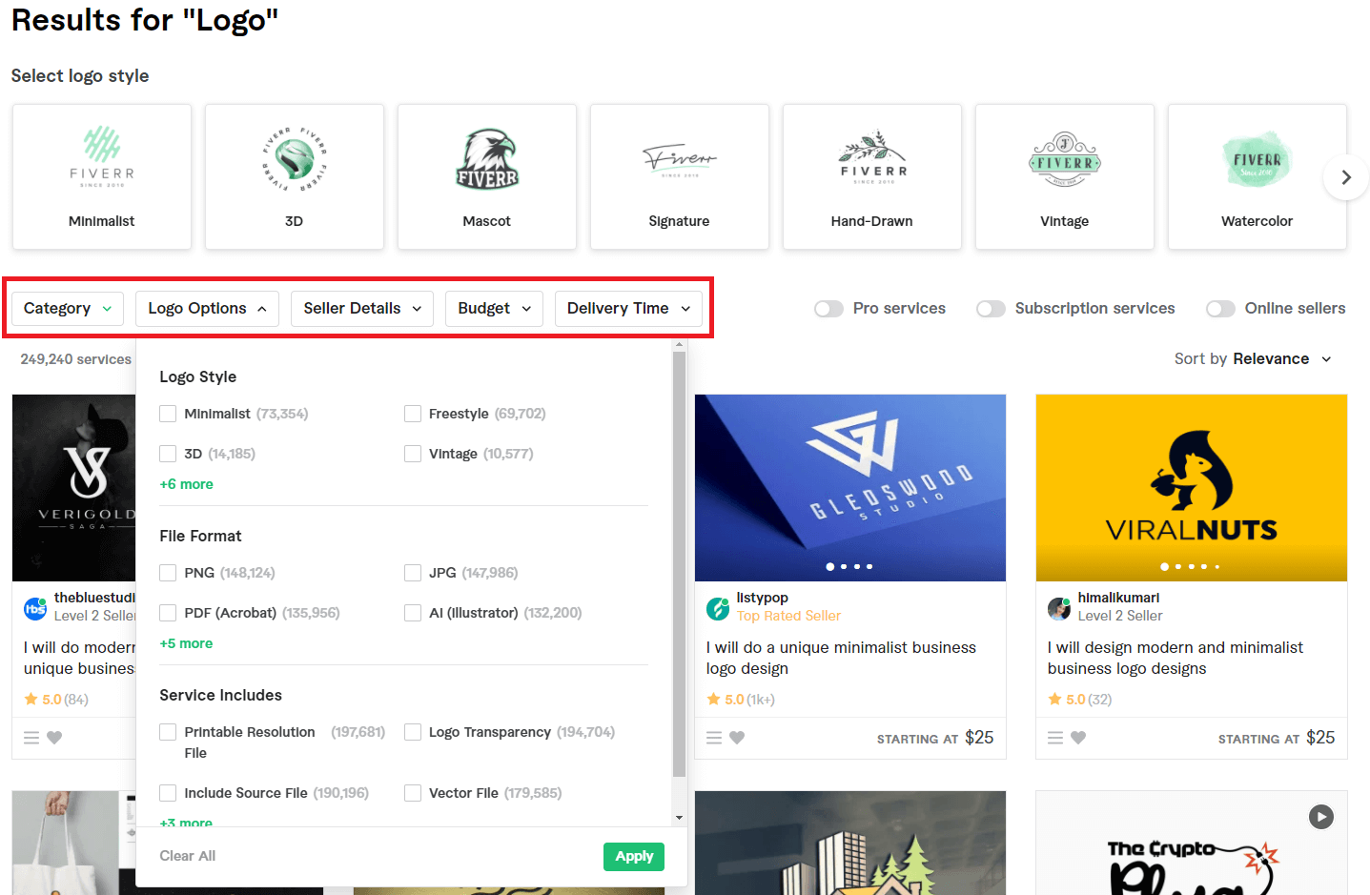Open seller himalikumari's profile

tap(1119, 598)
